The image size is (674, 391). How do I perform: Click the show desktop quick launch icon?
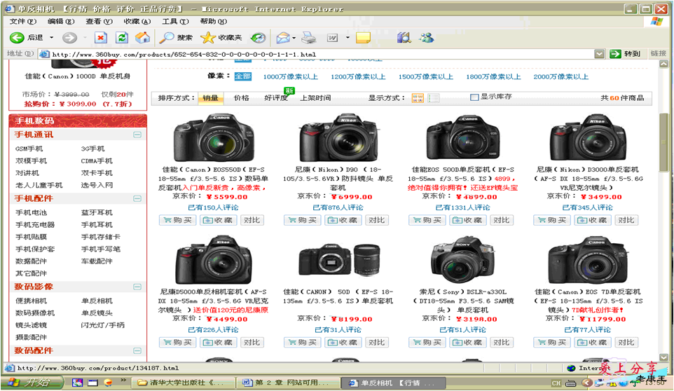coord(93,382)
